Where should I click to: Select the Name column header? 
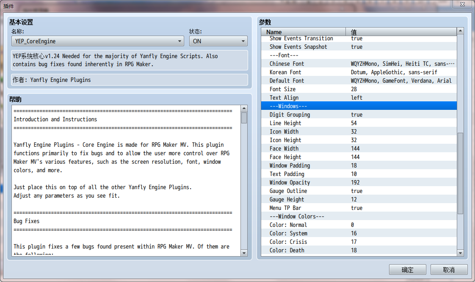(303, 32)
